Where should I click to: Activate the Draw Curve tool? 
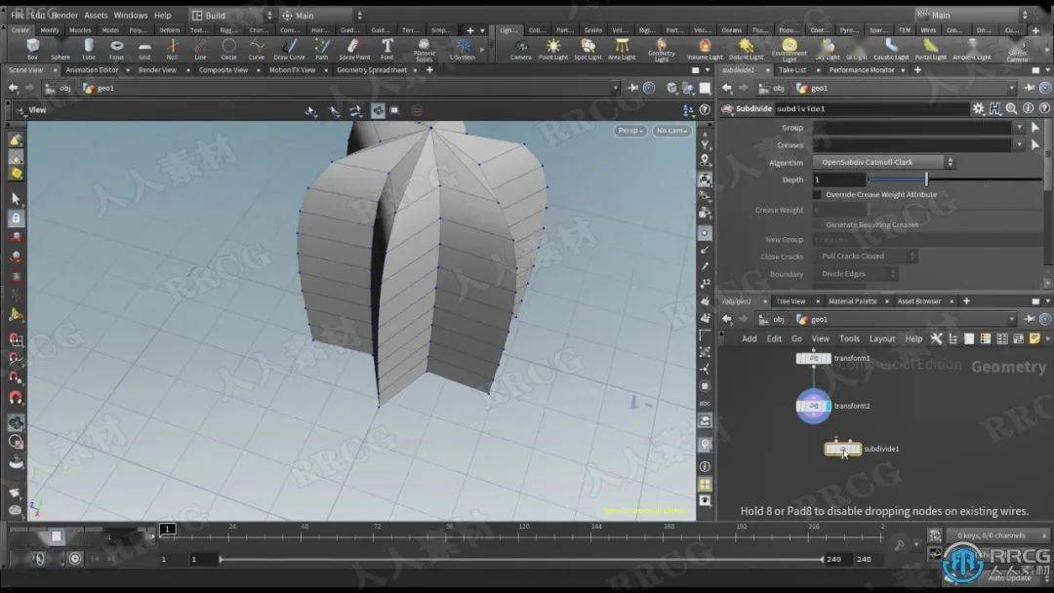(289, 49)
